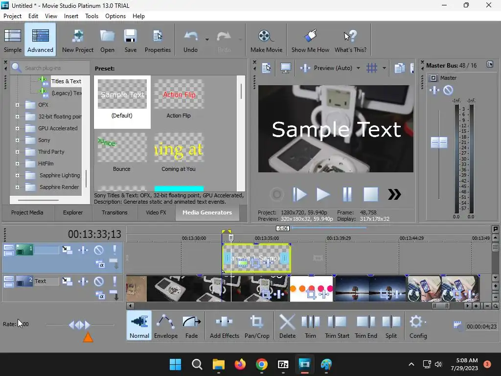Open video preview on external monitor

(x=285, y=68)
